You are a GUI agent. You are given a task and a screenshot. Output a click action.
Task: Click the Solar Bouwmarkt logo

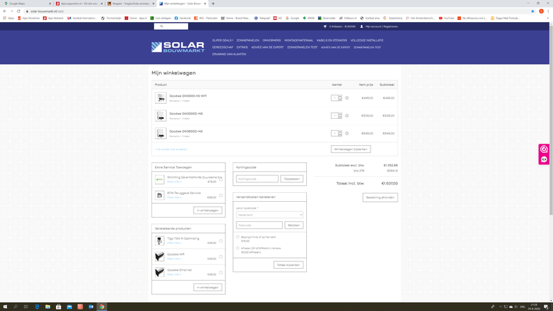coord(178,47)
